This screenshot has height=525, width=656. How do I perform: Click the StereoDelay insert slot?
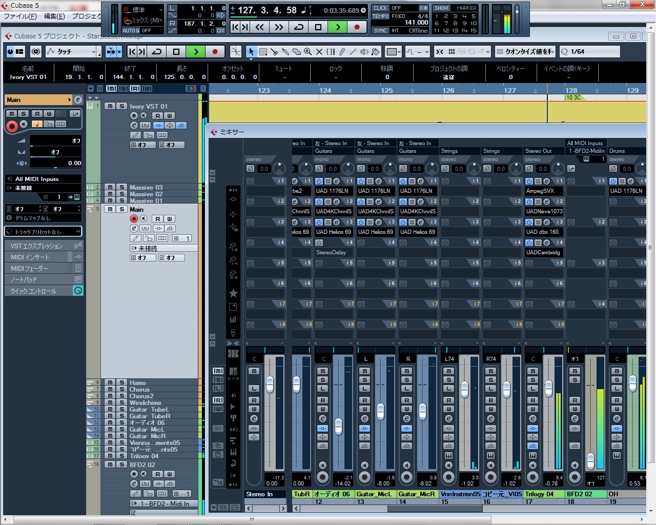pos(334,252)
